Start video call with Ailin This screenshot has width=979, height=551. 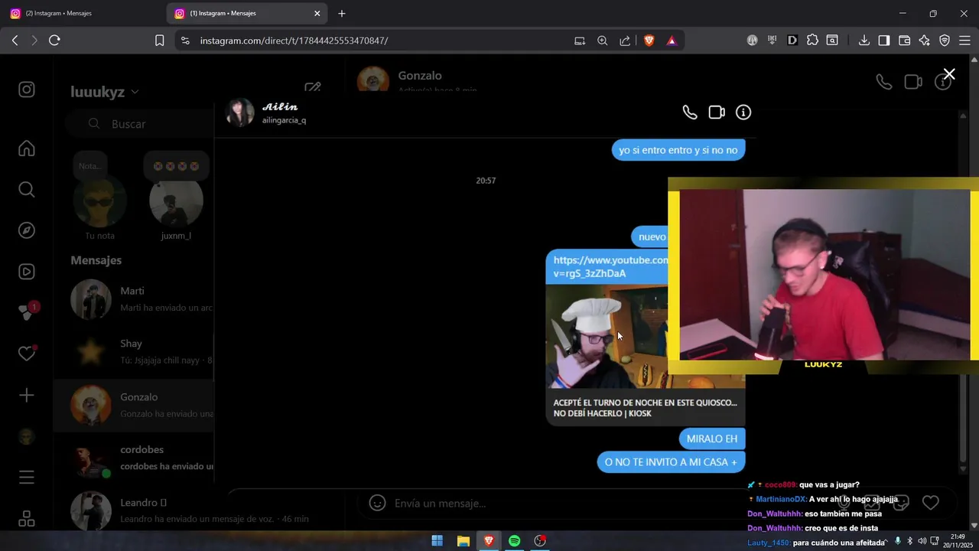pos(717,112)
